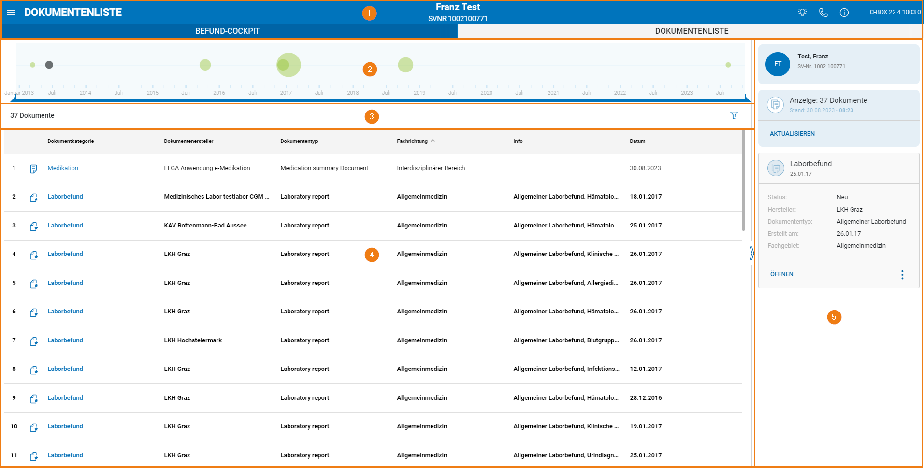The height and width of the screenshot is (468, 924).
Task: Click the Medikation document icon in row 1
Action: point(33,169)
